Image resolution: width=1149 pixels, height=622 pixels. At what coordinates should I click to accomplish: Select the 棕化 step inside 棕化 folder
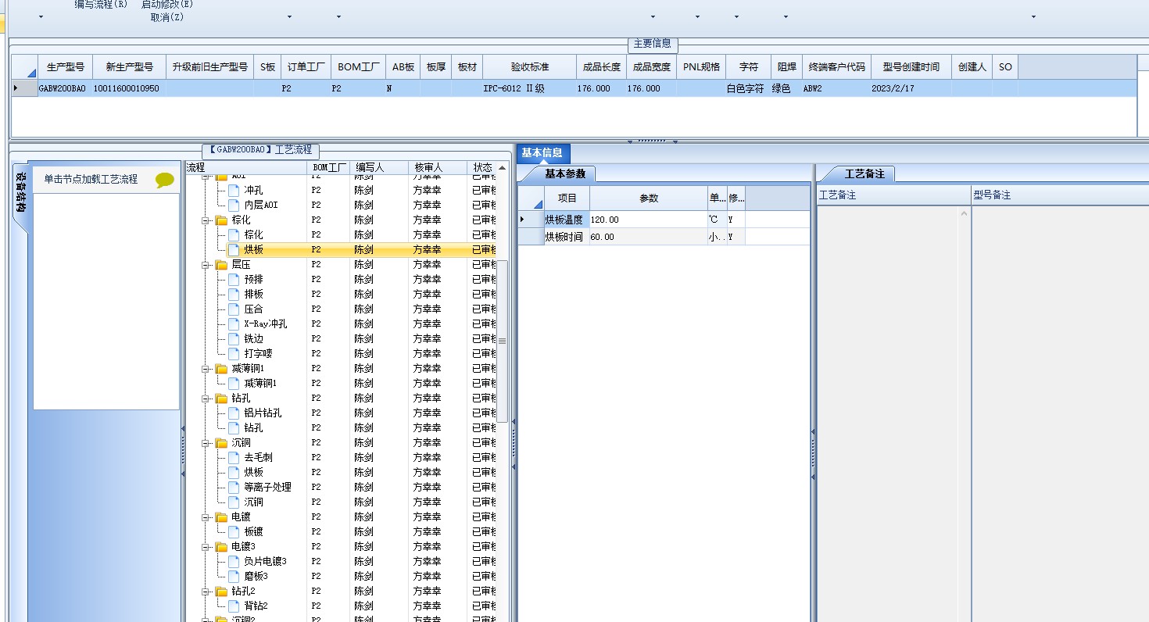coord(253,234)
